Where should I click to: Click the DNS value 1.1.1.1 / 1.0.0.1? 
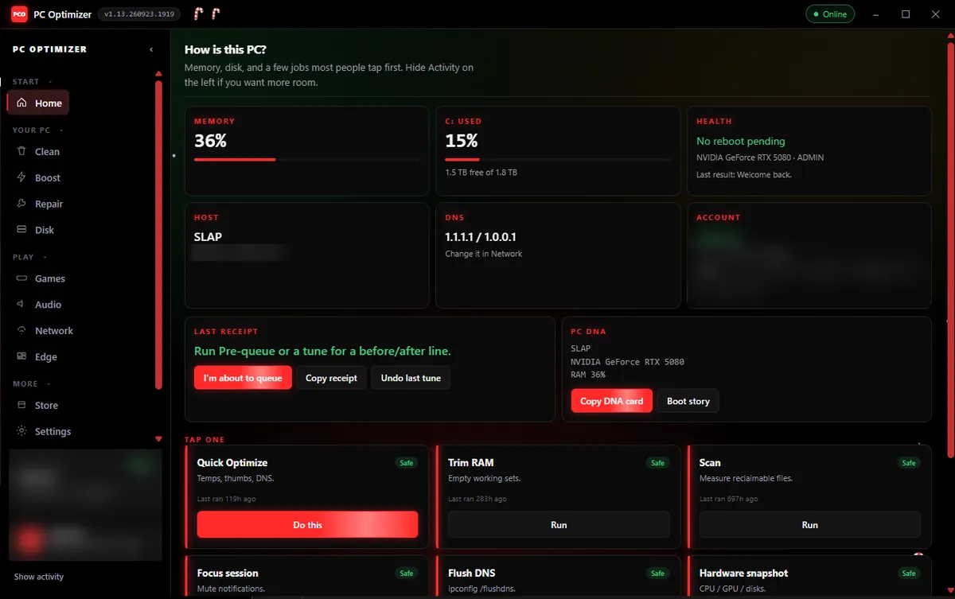click(x=481, y=237)
